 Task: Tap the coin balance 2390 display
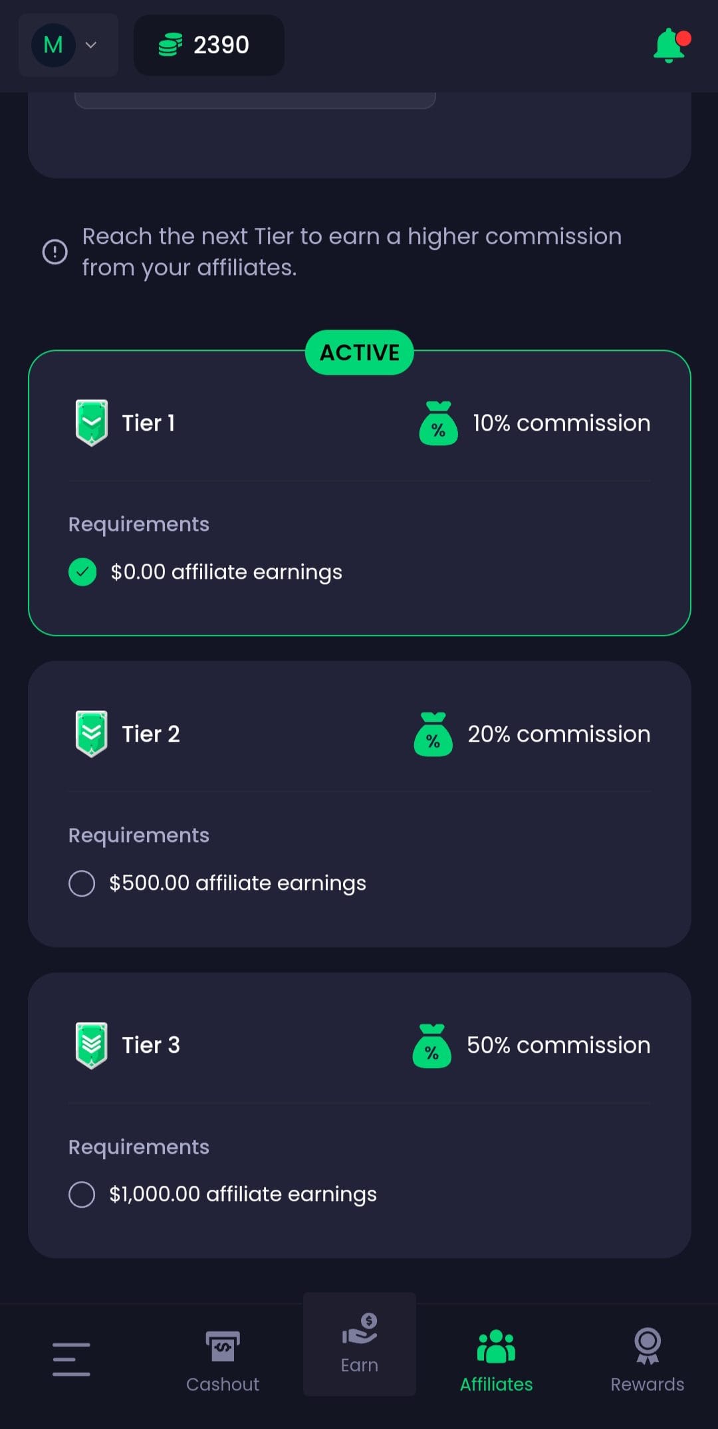[209, 45]
